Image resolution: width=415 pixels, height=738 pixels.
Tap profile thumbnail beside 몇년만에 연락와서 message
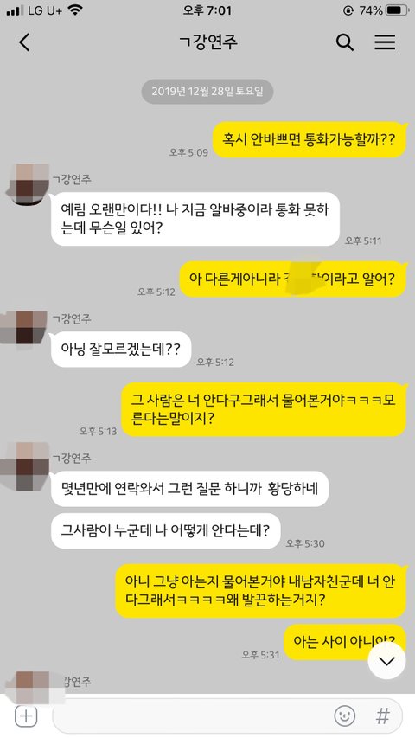25,467
